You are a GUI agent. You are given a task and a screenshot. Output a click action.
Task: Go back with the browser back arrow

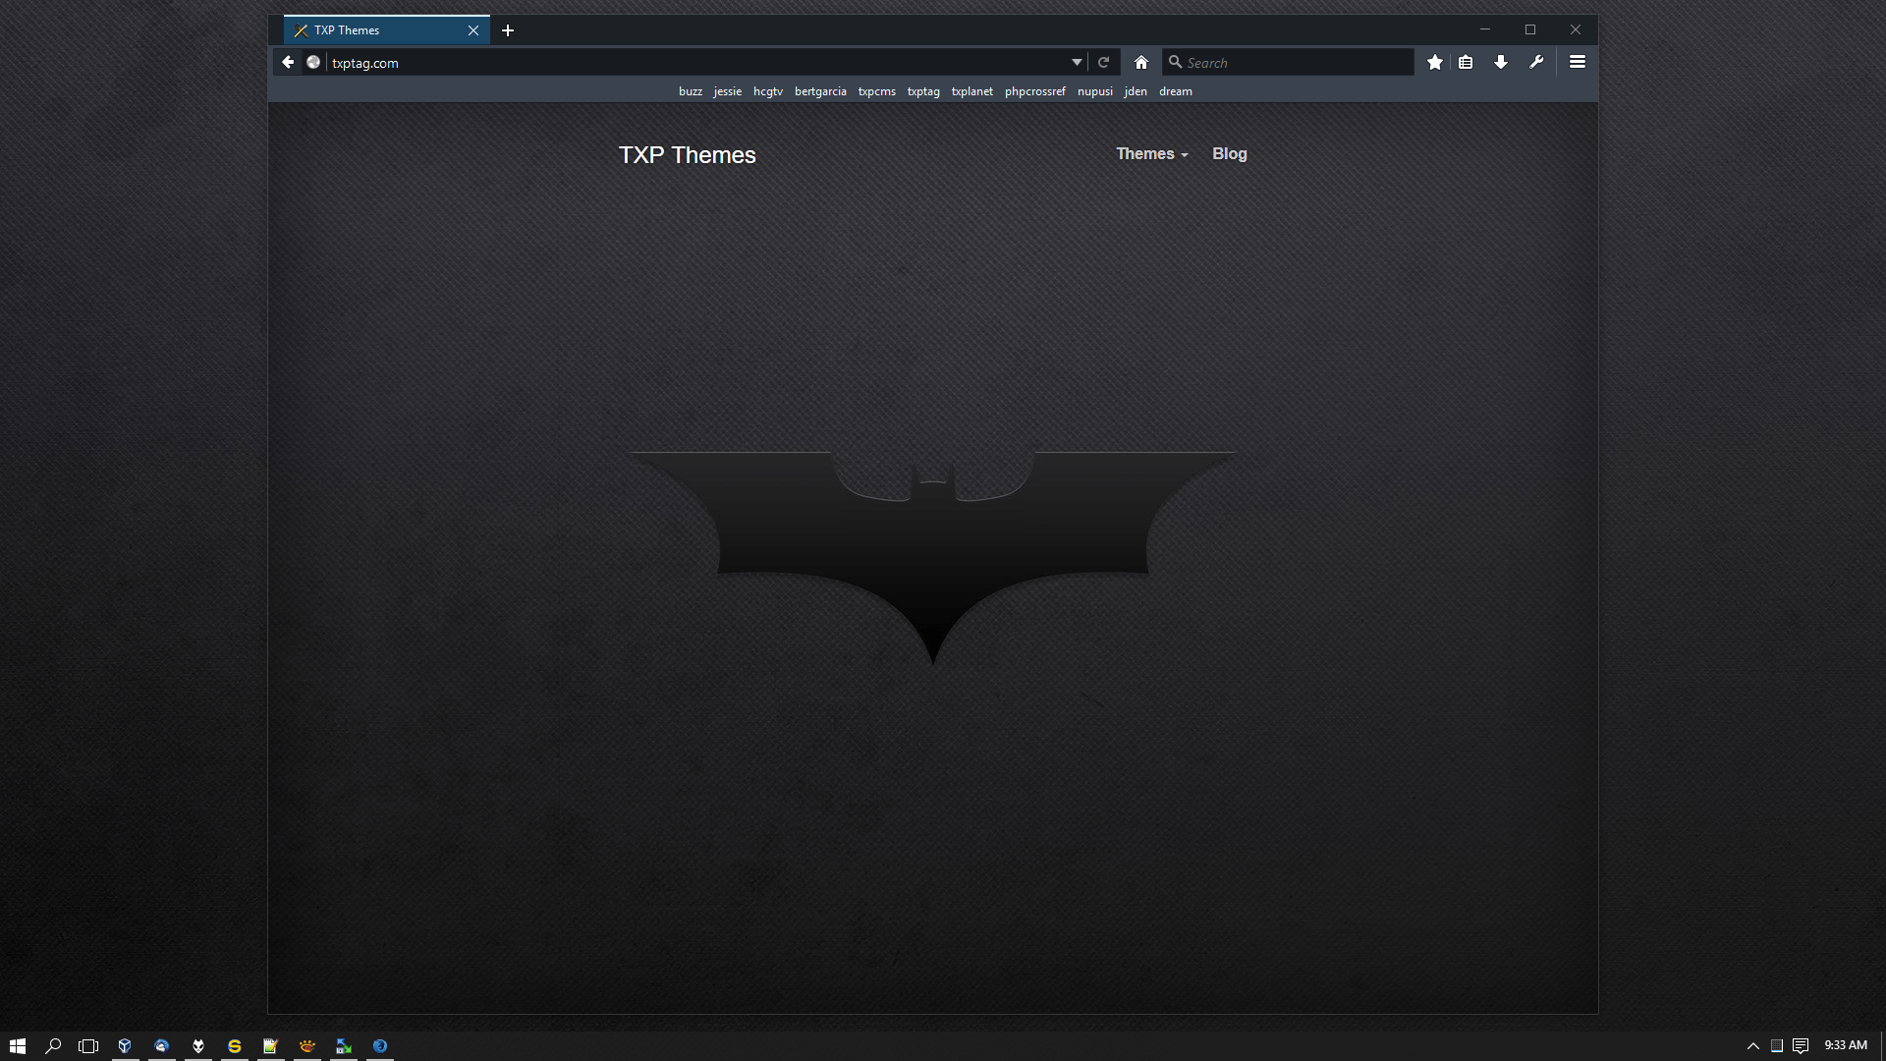(x=288, y=62)
